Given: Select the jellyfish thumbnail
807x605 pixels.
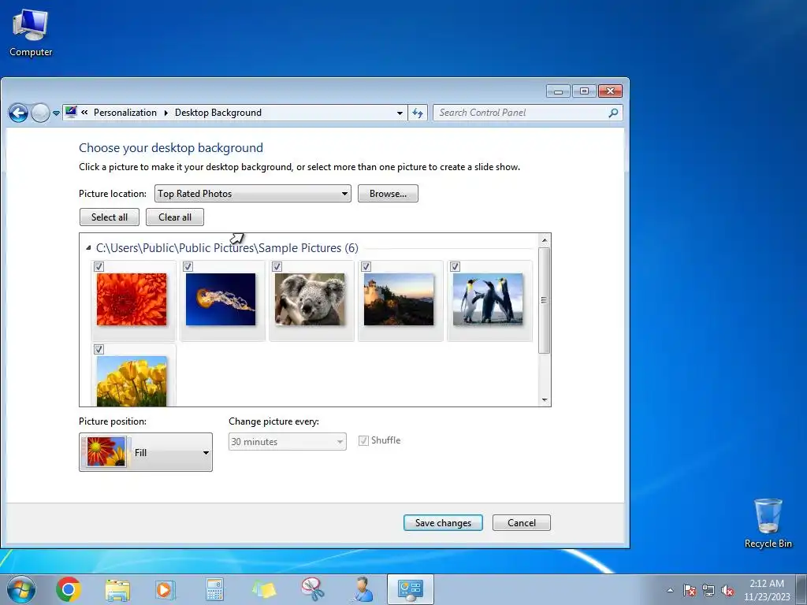Looking at the screenshot, I should coord(221,299).
